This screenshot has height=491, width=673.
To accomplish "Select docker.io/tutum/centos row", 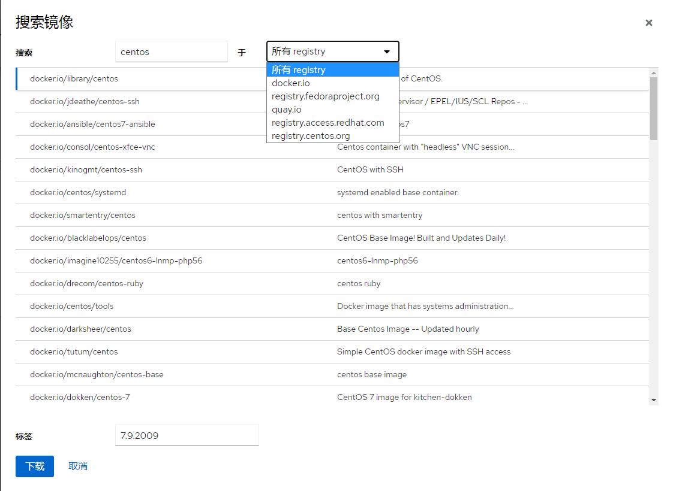I will (332, 351).
